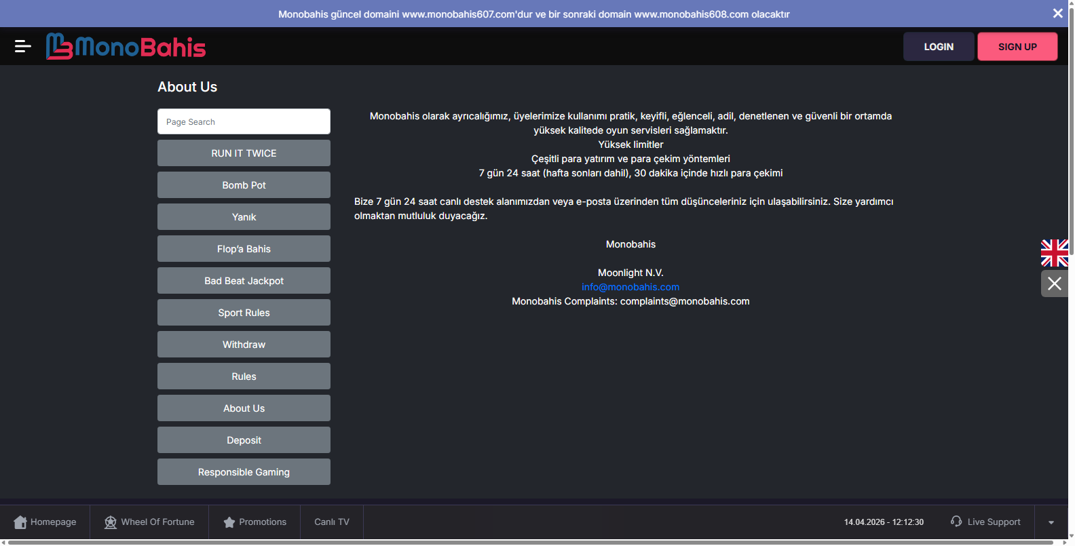The height and width of the screenshot is (546, 1075).
Task: Open the Yanık page
Action: click(244, 217)
